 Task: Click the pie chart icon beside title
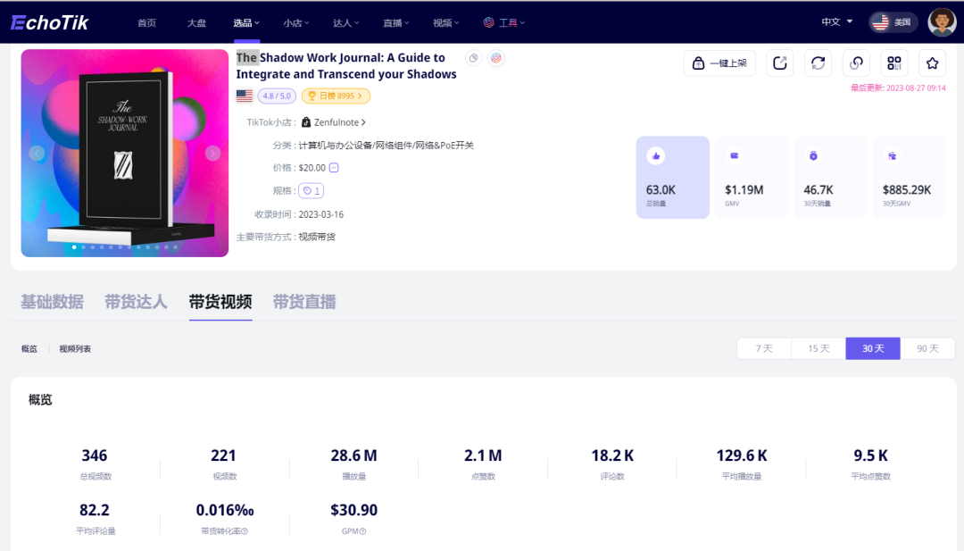[x=474, y=58]
